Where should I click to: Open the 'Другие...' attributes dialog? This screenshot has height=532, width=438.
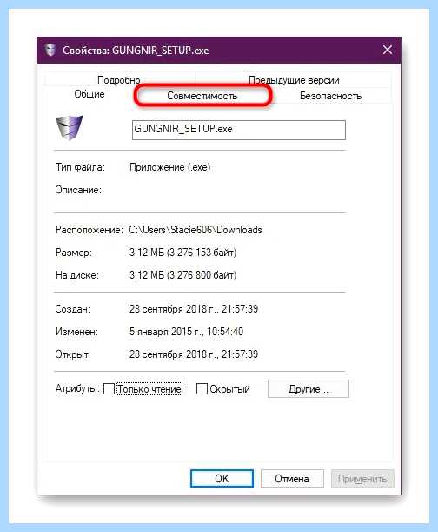click(x=309, y=389)
